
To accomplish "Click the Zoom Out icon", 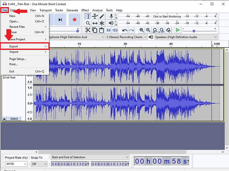I will coord(148,30).
